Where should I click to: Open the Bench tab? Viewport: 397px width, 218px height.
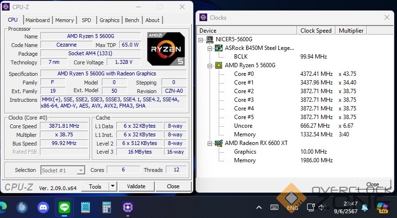[x=132, y=20]
